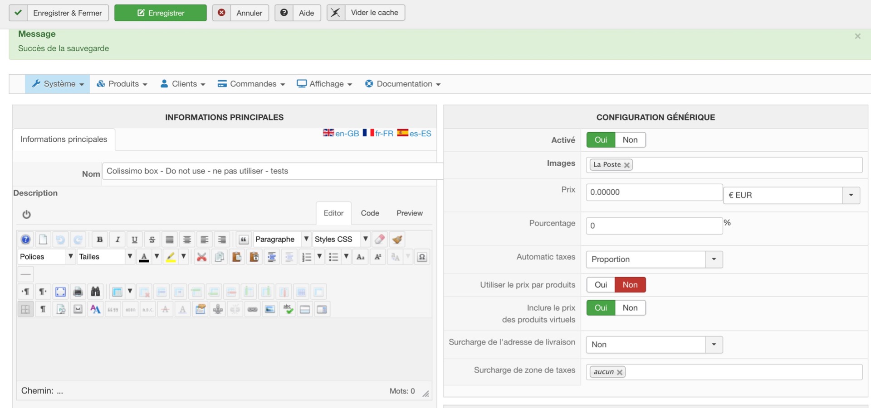Open the Automatic taxes Proportion dropdown
This screenshot has width=871, height=408.
pyautogui.click(x=654, y=259)
